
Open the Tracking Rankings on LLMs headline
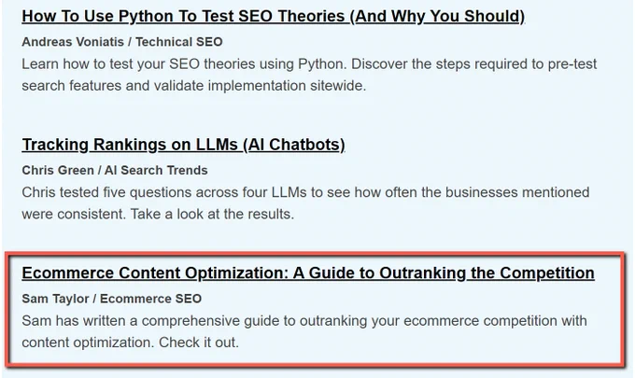pyautogui.click(x=183, y=145)
